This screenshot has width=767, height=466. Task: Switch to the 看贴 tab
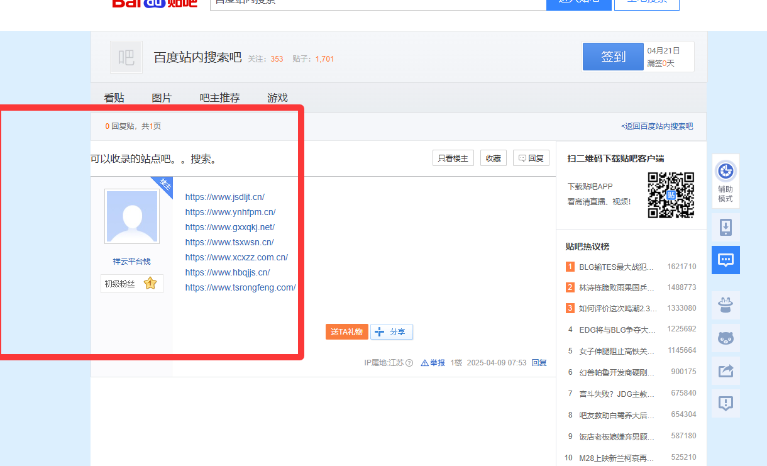click(x=114, y=98)
